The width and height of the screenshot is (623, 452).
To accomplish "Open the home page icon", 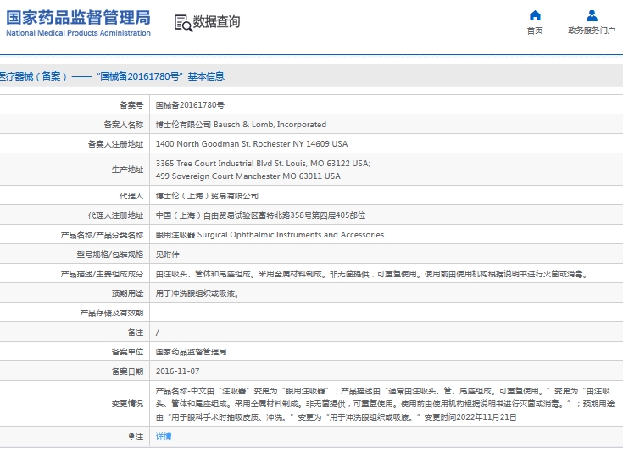I will click(535, 15).
